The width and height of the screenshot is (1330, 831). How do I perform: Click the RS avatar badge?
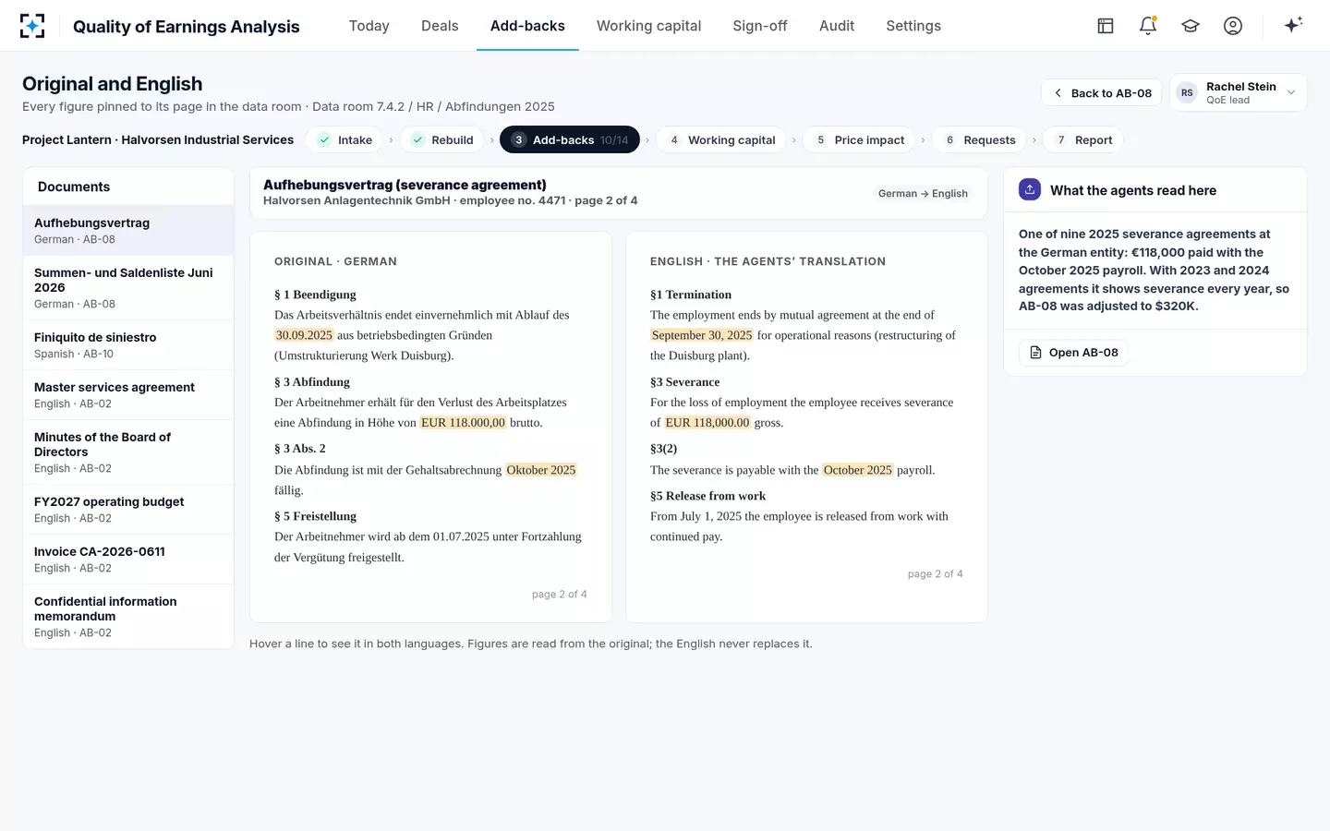coord(1187,92)
